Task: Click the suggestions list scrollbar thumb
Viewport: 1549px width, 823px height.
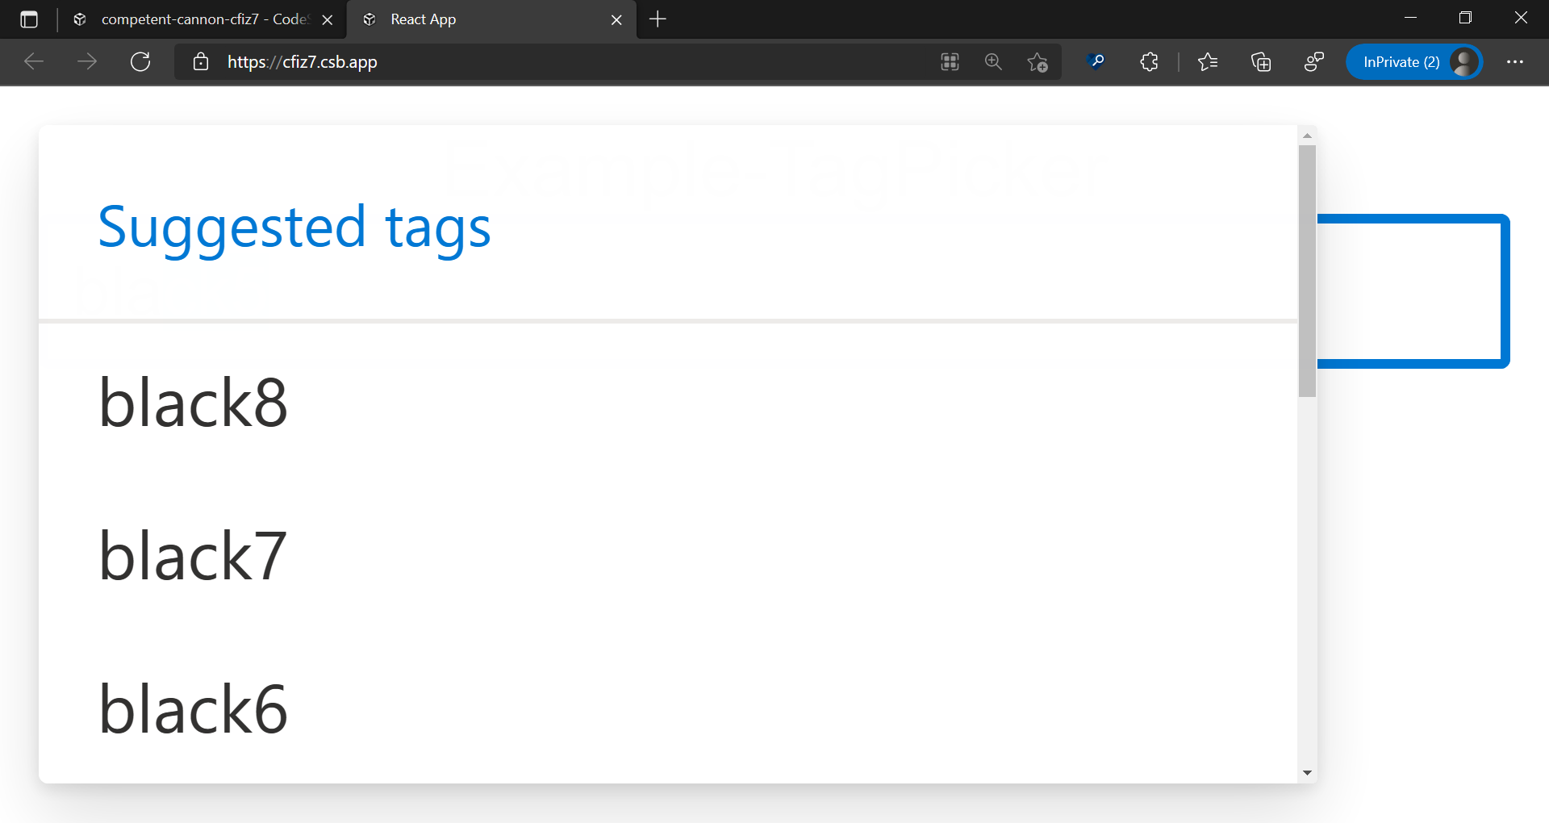Action: (1307, 271)
